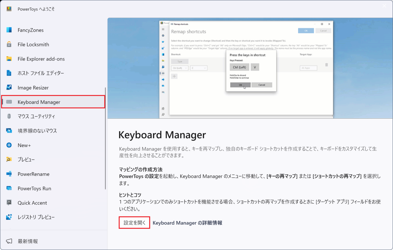The image size is (393, 250).
Task: Click the 設定を開く button
Action: point(134,223)
